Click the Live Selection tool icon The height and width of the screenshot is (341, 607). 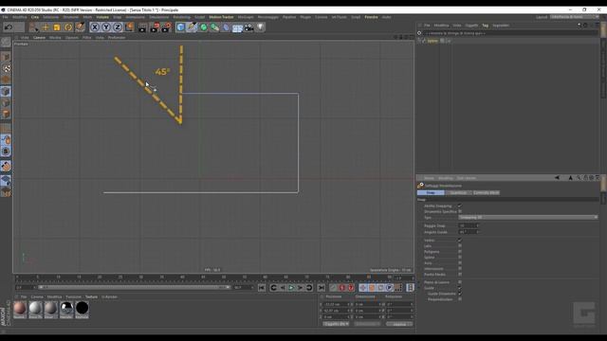[x=34, y=27]
